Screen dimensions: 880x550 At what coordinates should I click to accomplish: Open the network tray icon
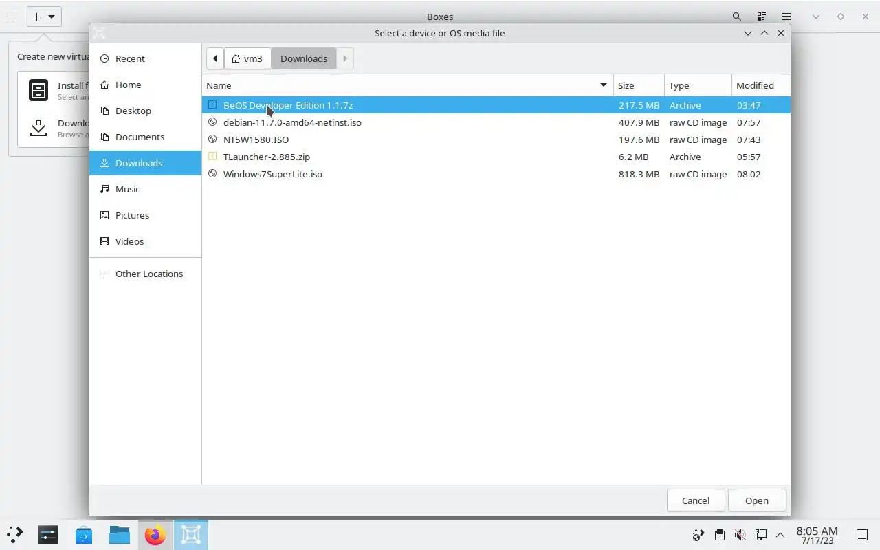[x=761, y=535]
